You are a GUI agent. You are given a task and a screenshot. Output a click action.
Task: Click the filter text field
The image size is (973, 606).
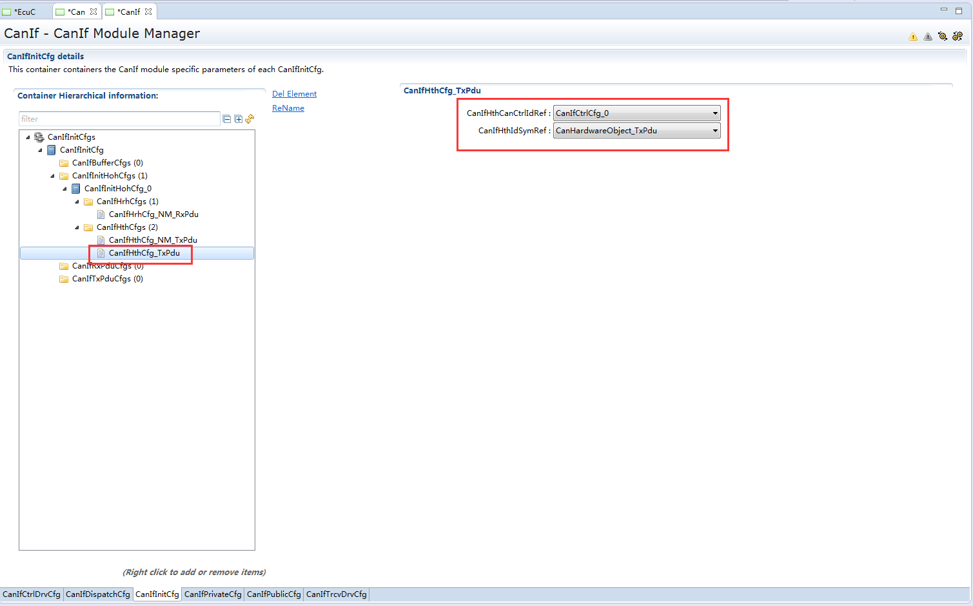119,119
